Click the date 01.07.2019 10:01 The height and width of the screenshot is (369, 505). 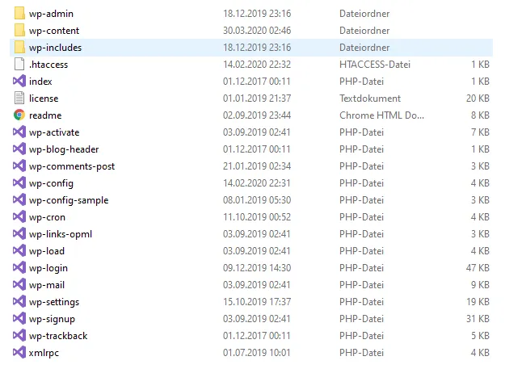tap(257, 353)
